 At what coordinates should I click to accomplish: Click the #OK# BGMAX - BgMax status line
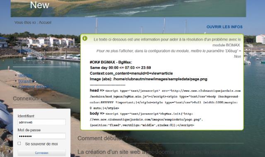tap(111, 62)
